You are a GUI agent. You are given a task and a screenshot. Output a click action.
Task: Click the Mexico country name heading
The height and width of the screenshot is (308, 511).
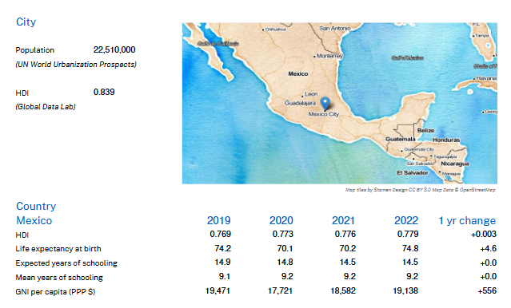[34, 220]
